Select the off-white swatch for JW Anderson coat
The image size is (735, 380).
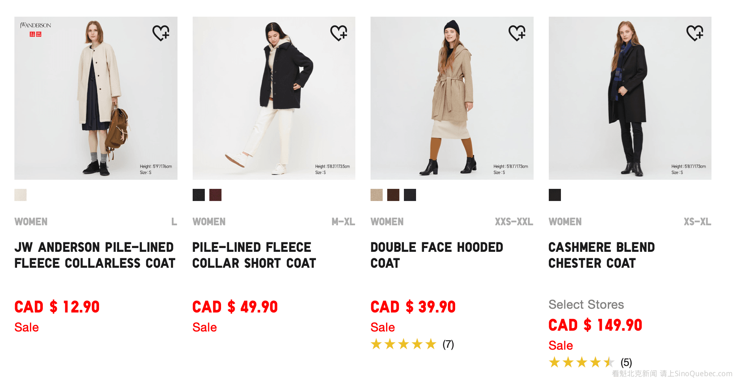click(20, 195)
